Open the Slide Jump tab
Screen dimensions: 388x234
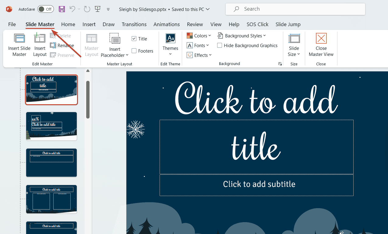(x=288, y=24)
